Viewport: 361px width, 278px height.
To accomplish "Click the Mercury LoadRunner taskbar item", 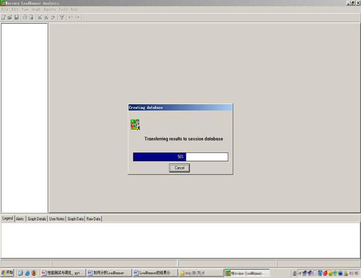I will click(x=247, y=273).
